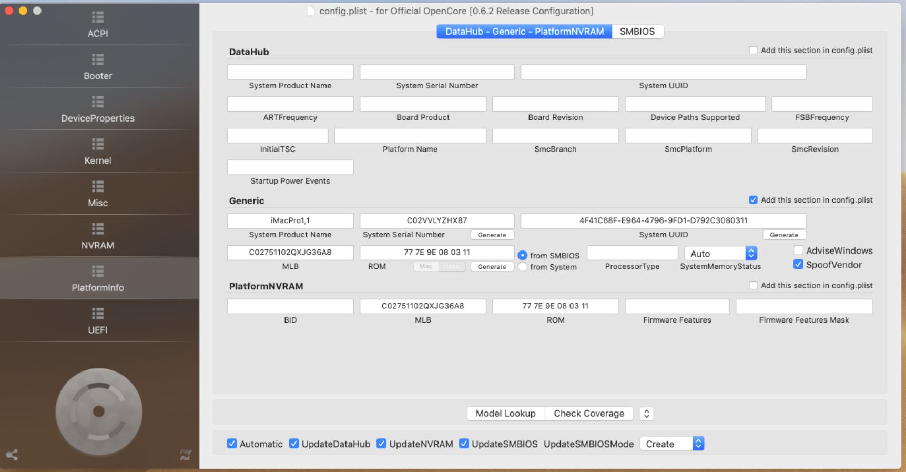
Task: Uncheck Generic 'Add this section in config.plist'
Action: click(x=753, y=200)
